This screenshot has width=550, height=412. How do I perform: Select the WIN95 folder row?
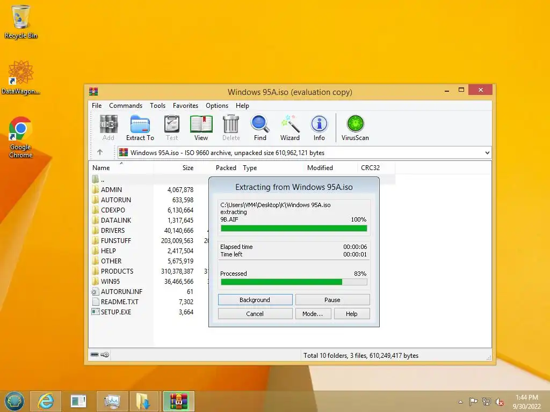point(149,281)
